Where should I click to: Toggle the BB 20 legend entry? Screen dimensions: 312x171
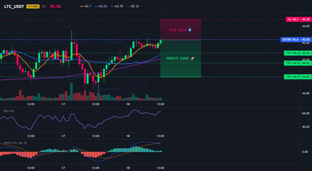pyautogui.click(x=133, y=6)
